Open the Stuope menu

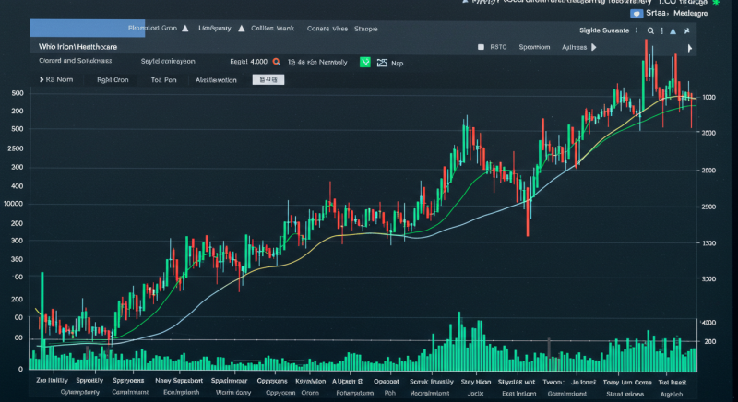pos(365,29)
